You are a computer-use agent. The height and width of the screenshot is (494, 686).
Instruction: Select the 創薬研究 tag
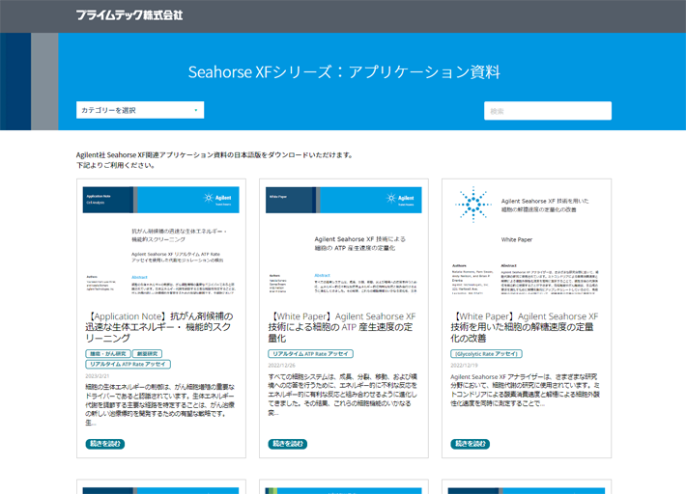click(148, 354)
